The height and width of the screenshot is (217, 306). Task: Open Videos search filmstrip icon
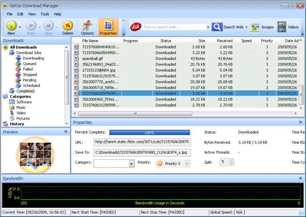click(x=282, y=27)
